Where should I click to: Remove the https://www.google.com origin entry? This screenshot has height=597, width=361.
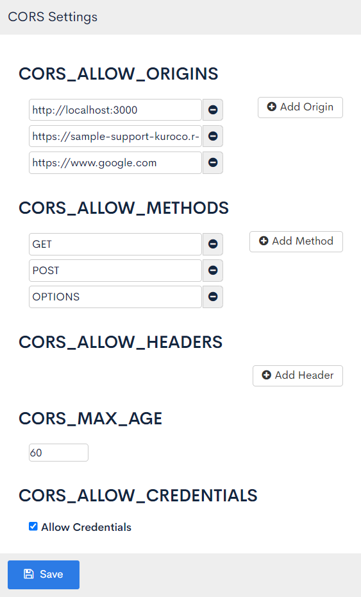(213, 162)
